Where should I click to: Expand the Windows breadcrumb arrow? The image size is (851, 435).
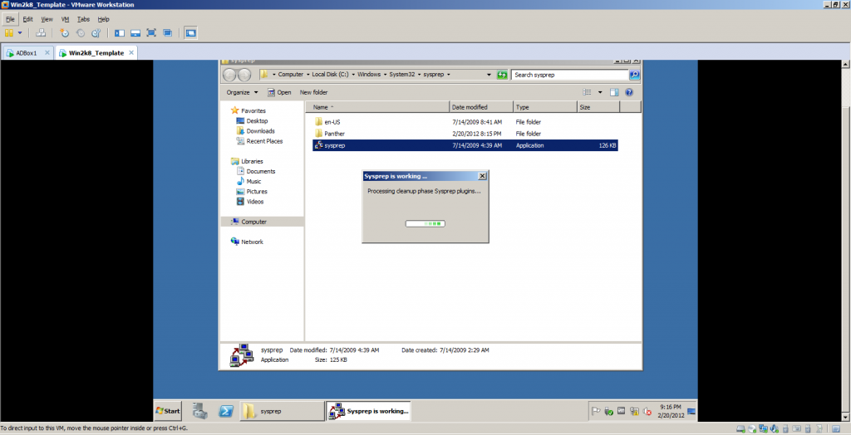(x=385, y=75)
